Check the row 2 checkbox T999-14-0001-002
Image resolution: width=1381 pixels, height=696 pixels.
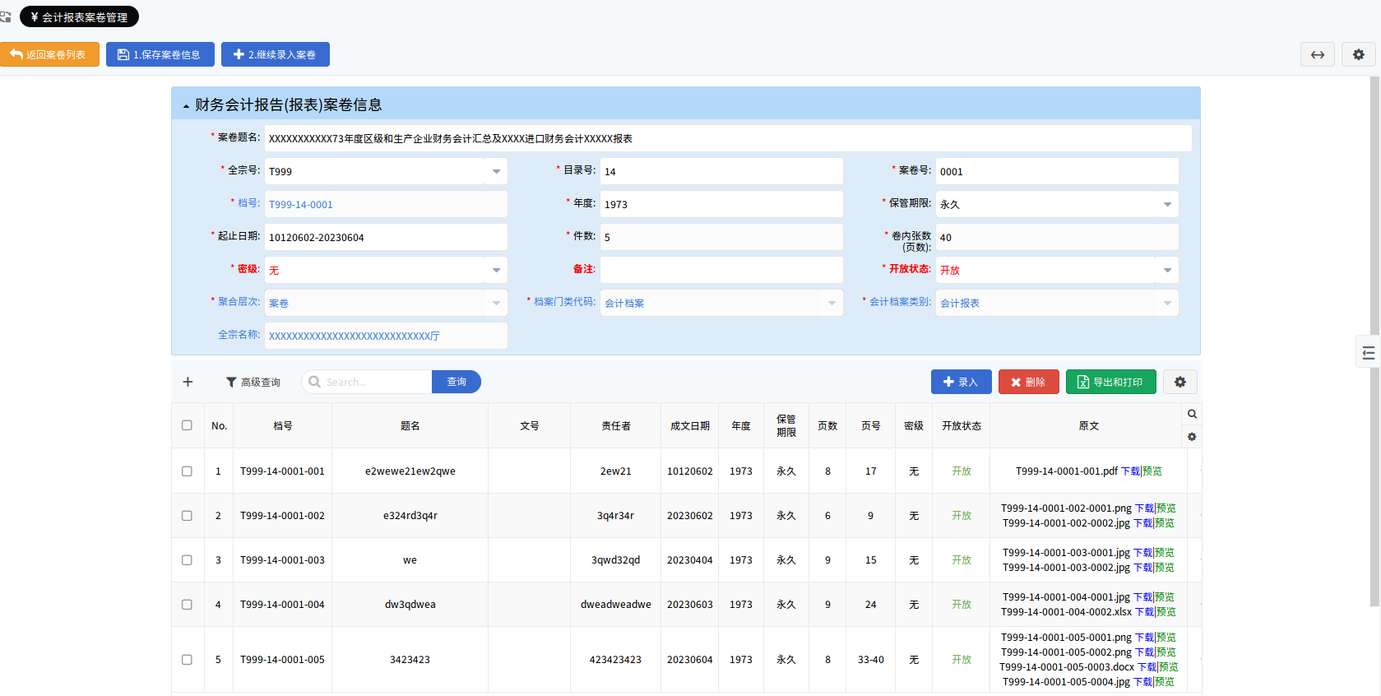(187, 516)
